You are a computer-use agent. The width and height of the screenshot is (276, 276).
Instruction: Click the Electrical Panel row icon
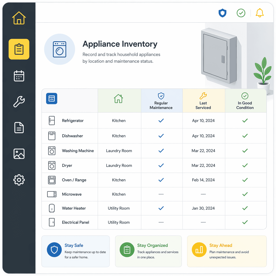pyautogui.click(x=52, y=222)
